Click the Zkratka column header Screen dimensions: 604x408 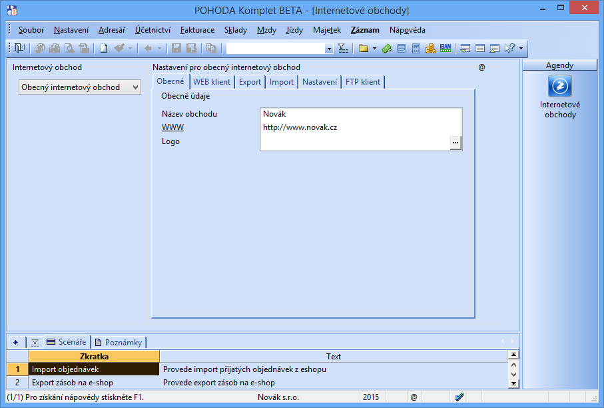(x=94, y=356)
